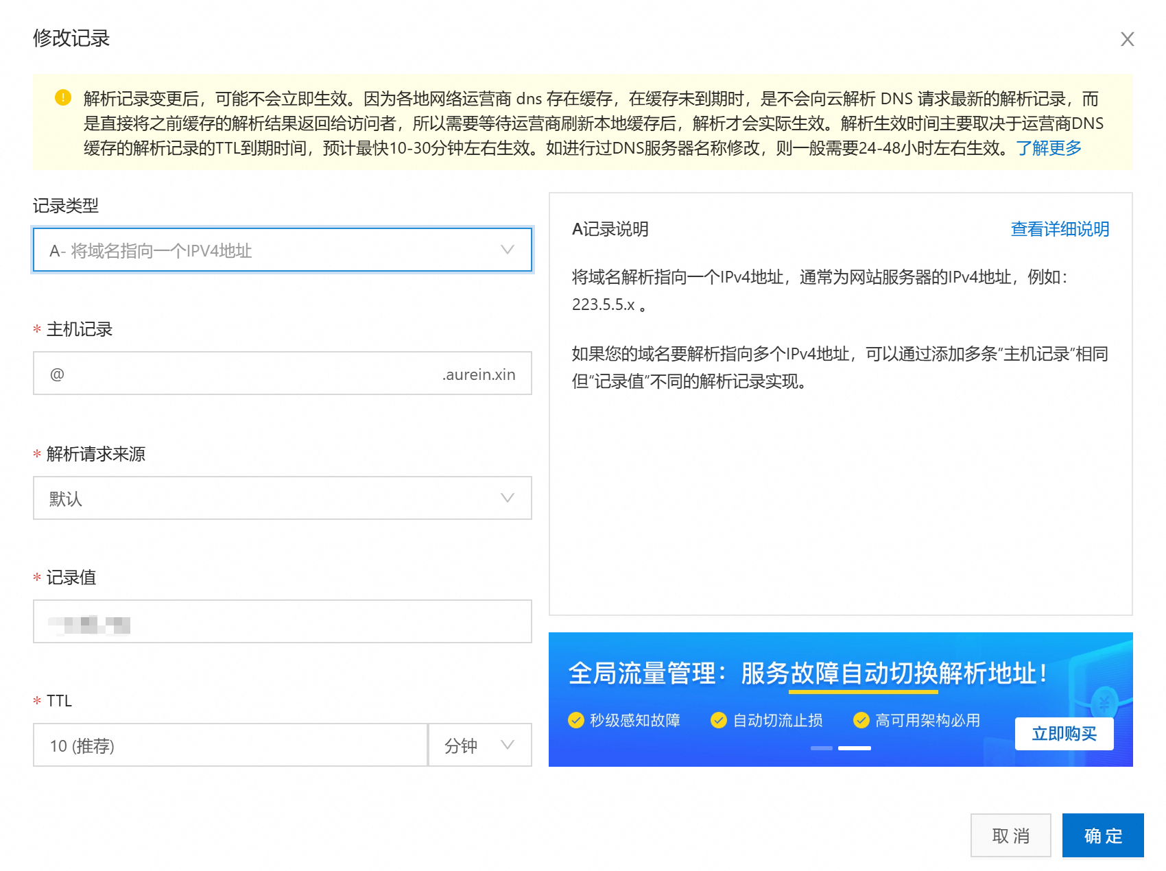This screenshot has height=871, width=1166.
Task: Open the 分钟 time unit dropdown
Action: [x=480, y=745]
